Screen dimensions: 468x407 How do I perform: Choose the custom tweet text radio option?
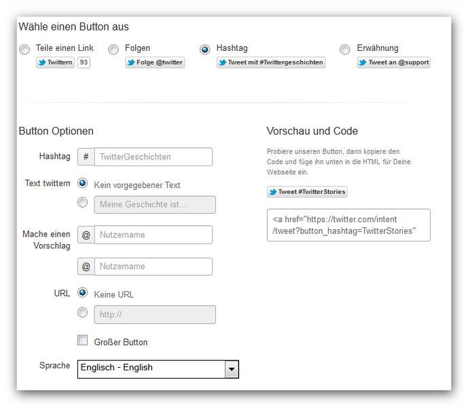click(82, 202)
